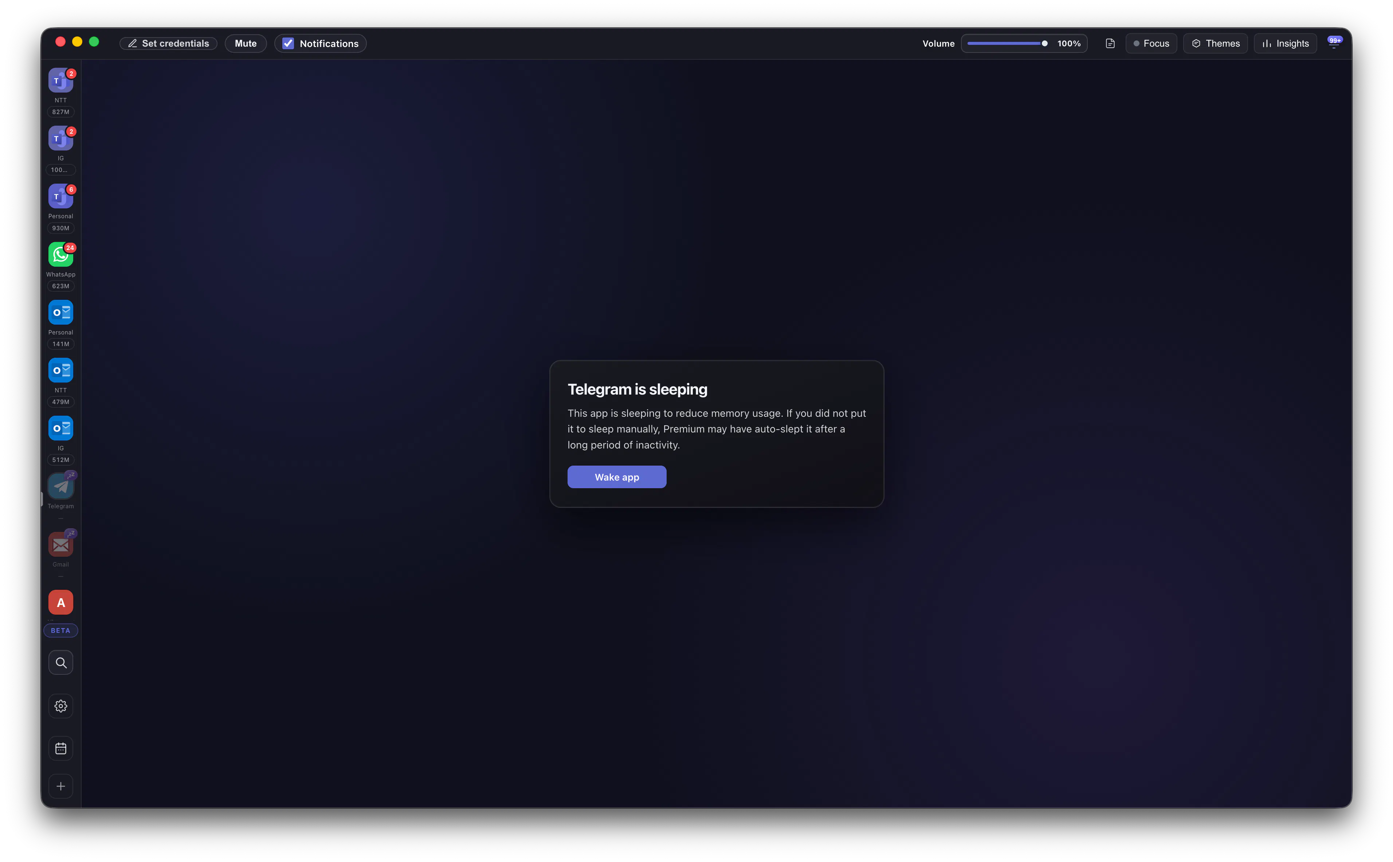Click the Mute button
Viewport: 1393px width, 862px height.
[x=246, y=43]
